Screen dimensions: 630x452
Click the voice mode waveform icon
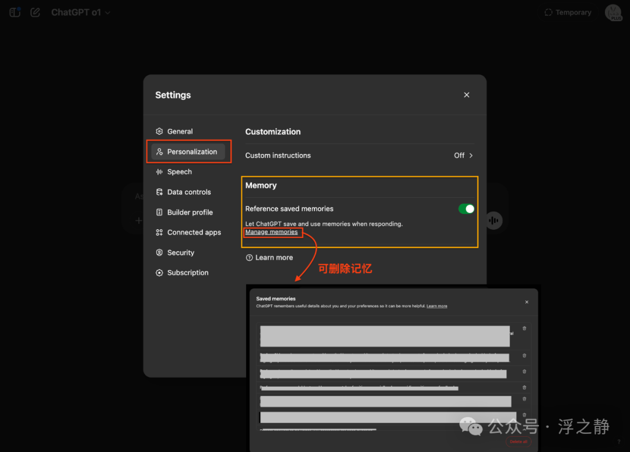click(x=494, y=220)
